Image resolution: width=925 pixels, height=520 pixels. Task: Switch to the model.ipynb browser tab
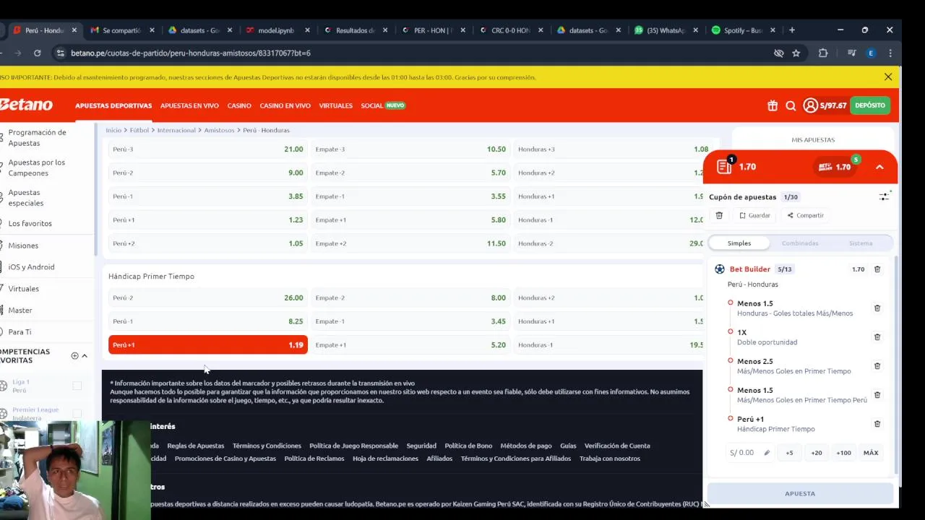click(277, 30)
